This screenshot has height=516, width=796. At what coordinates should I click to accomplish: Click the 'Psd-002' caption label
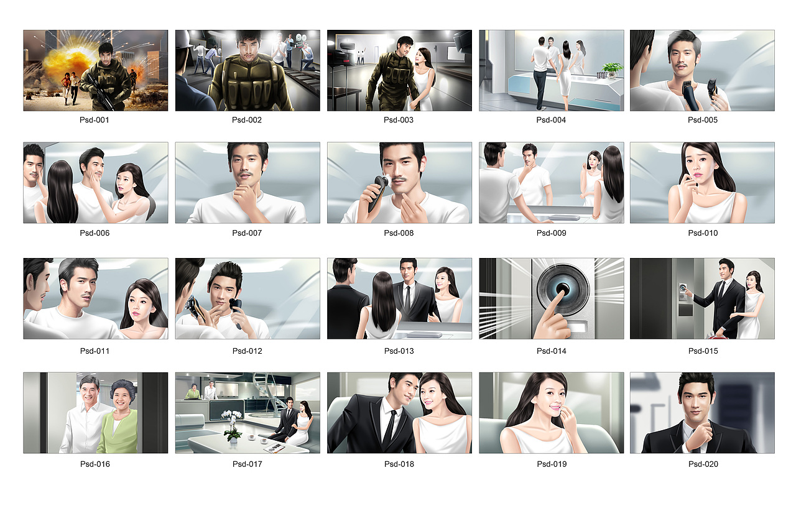pyautogui.click(x=248, y=120)
